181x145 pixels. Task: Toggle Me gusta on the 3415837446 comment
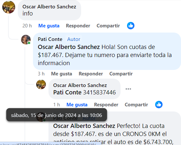pyautogui.click(x=77, y=105)
